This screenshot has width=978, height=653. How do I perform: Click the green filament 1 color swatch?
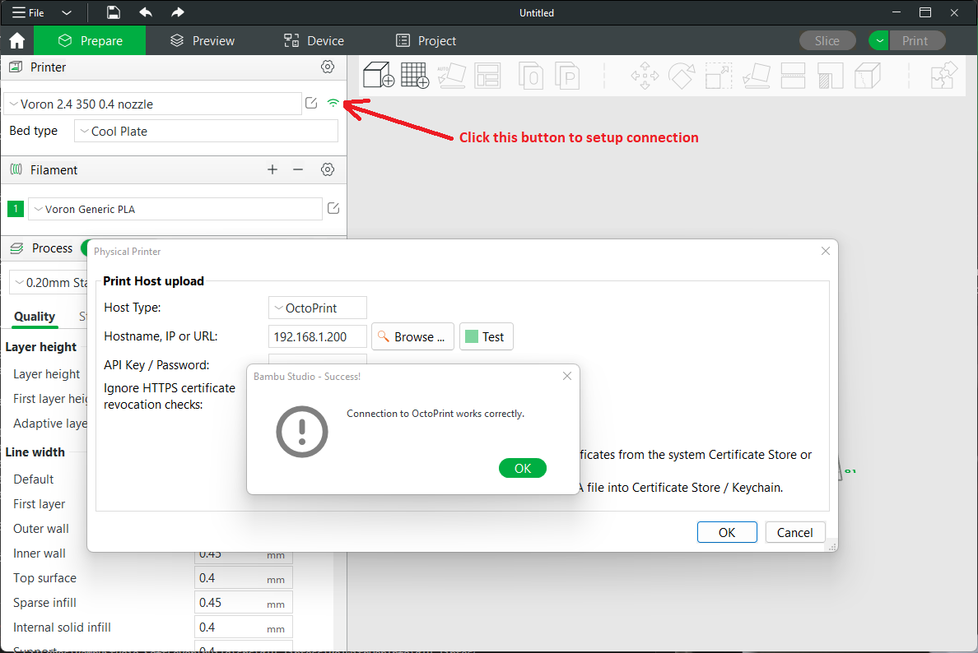pos(16,209)
